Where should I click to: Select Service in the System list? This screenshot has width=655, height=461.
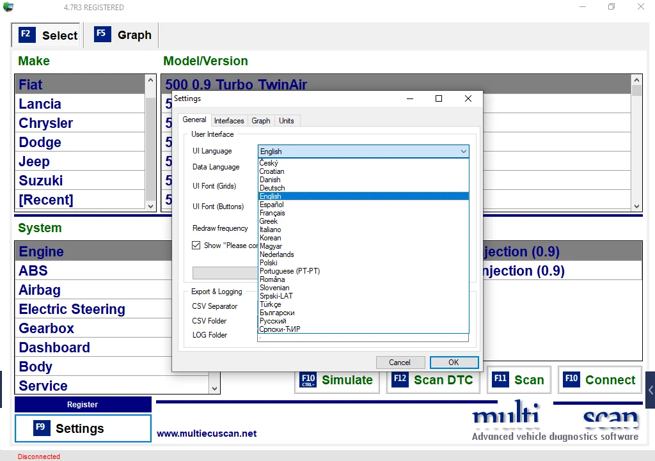click(112, 385)
